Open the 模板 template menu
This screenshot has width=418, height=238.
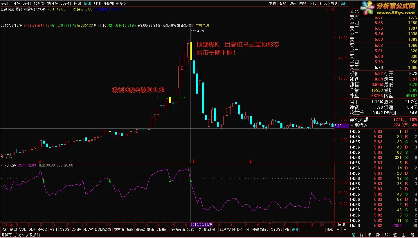pos(330,230)
